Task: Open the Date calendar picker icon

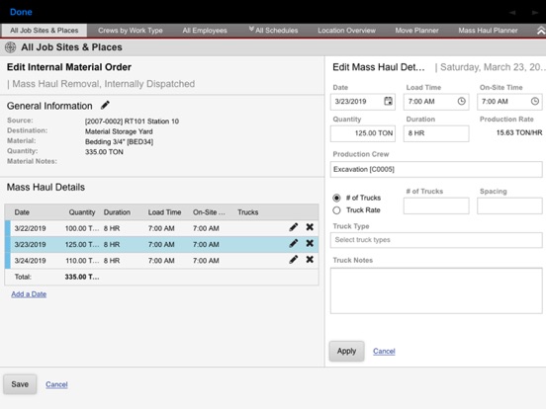Action: (x=388, y=101)
